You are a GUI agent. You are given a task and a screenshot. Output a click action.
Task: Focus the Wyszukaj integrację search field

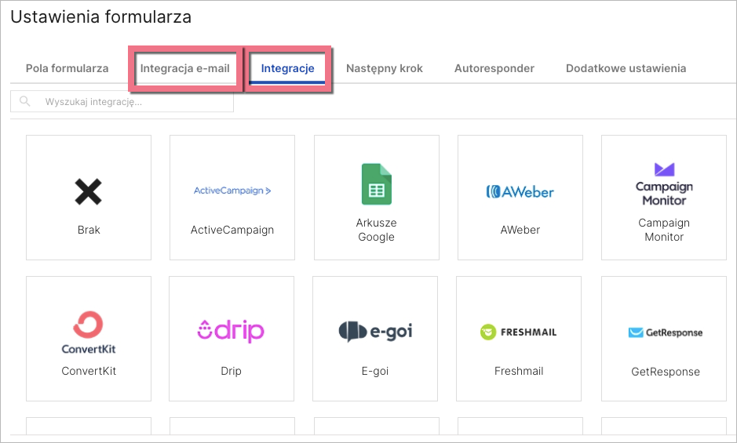[133, 102]
